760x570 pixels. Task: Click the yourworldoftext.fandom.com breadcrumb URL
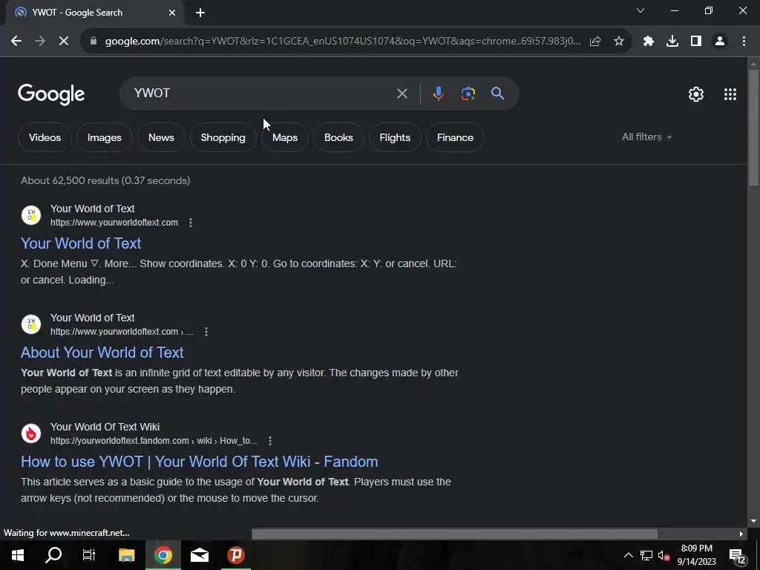click(154, 441)
